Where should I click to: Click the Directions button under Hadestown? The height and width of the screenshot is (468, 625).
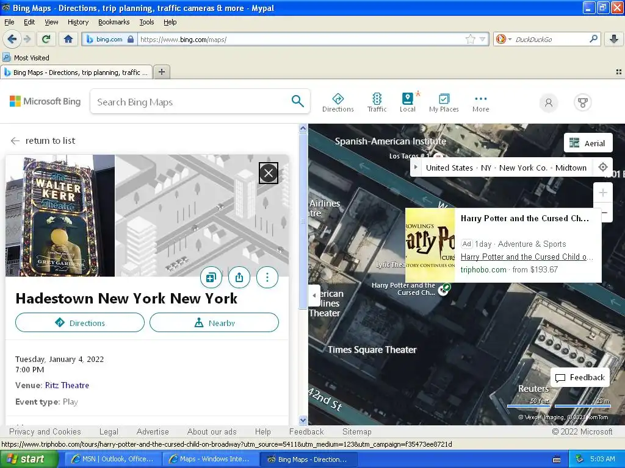80,322
